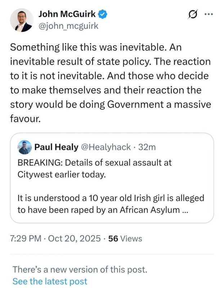224x288 pixels.
Task: Click See the latest post link
Action: click(50, 281)
